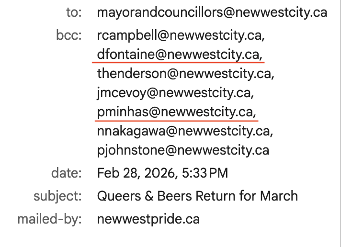Click the mayorandcouncillors@newwestcity.ca recipient address
The height and width of the screenshot is (247, 341).
212,12
